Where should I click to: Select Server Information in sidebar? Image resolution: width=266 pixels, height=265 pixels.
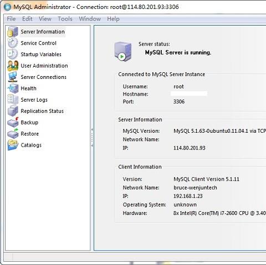(43, 32)
